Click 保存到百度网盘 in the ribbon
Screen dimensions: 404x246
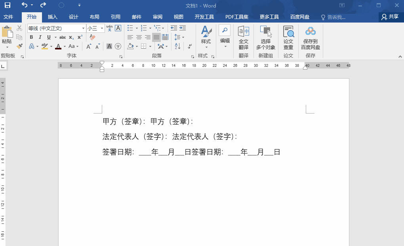point(311,38)
